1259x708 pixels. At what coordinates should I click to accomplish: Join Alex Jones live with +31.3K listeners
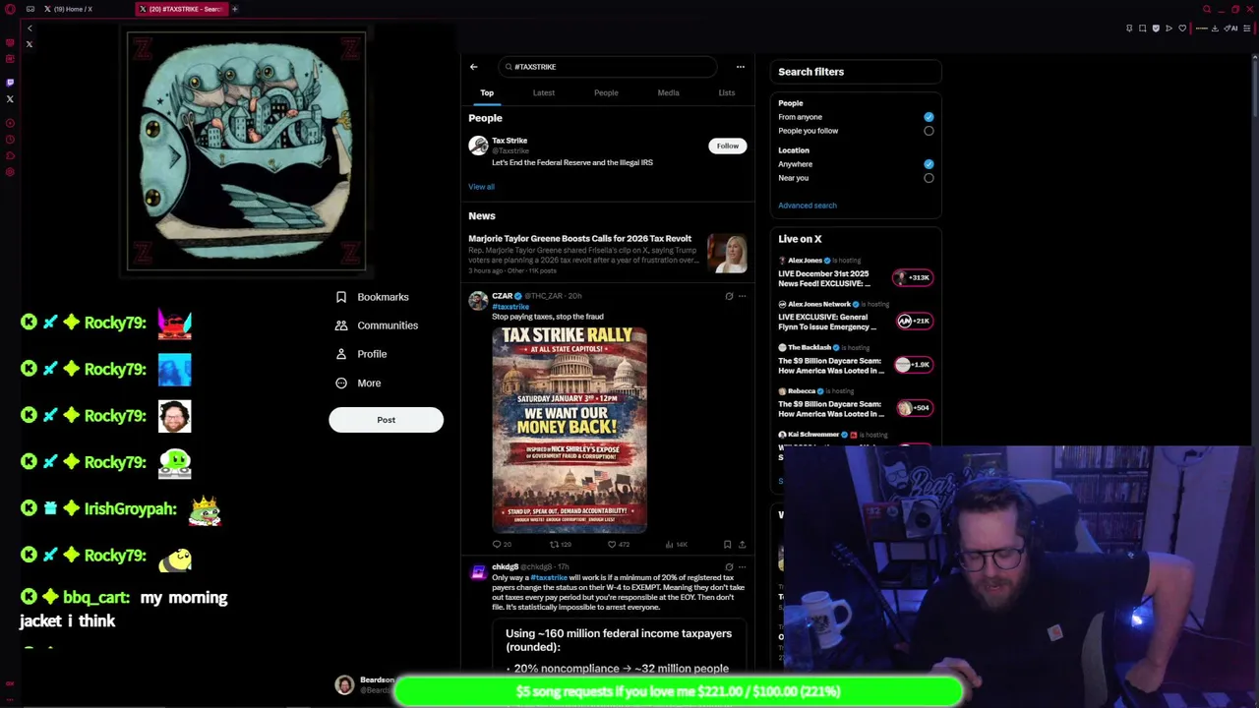point(912,277)
